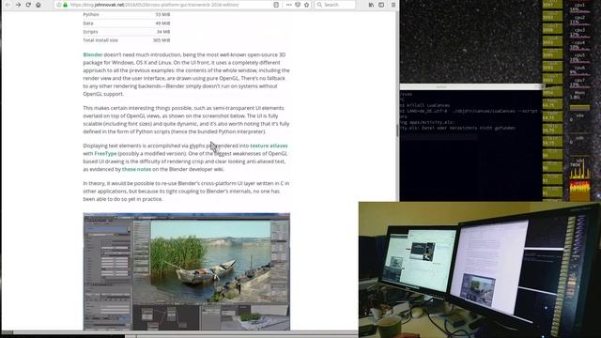Click the cpu4 usage graph in system monitor
601x338 pixels.
click(580, 46)
